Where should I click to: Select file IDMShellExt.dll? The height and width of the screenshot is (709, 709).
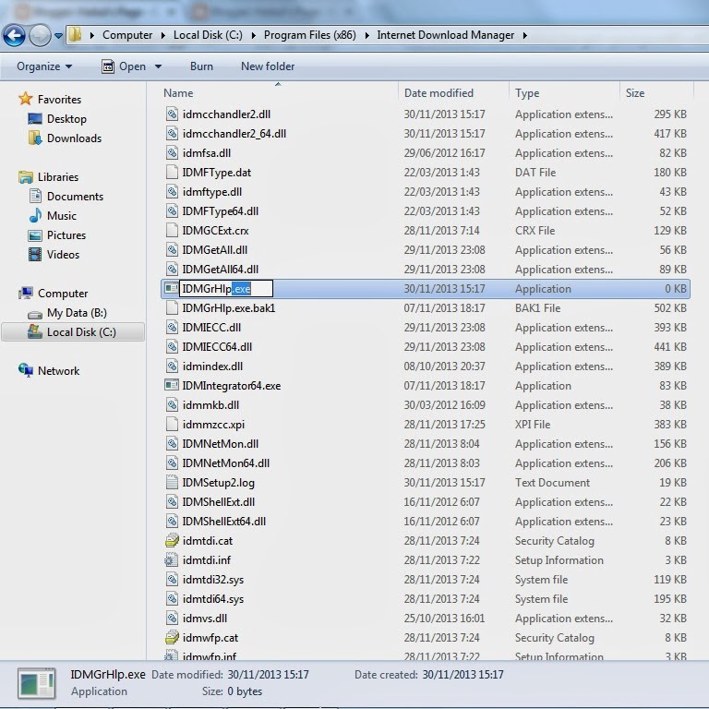coord(219,502)
